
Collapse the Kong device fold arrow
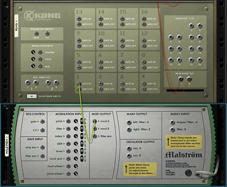point(7,7)
